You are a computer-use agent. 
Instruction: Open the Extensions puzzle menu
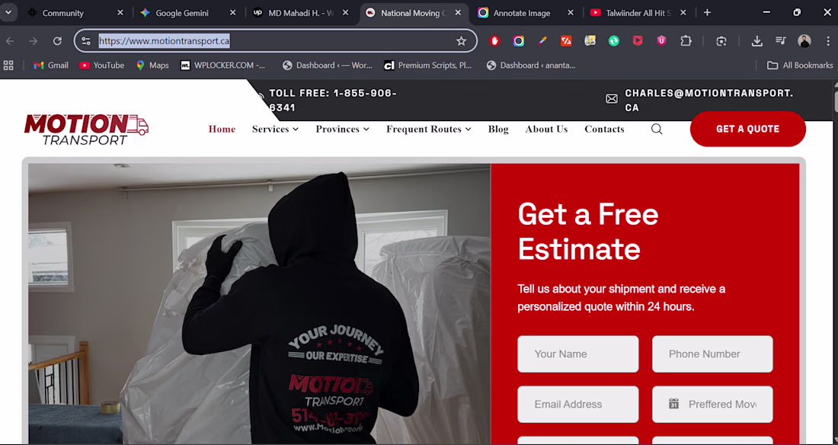(x=686, y=40)
